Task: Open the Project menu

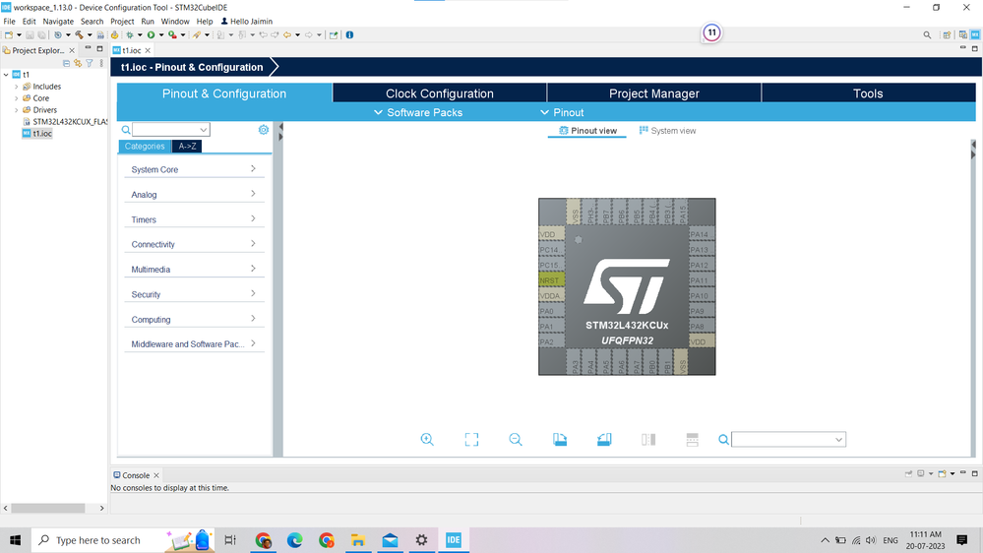Action: (x=122, y=22)
